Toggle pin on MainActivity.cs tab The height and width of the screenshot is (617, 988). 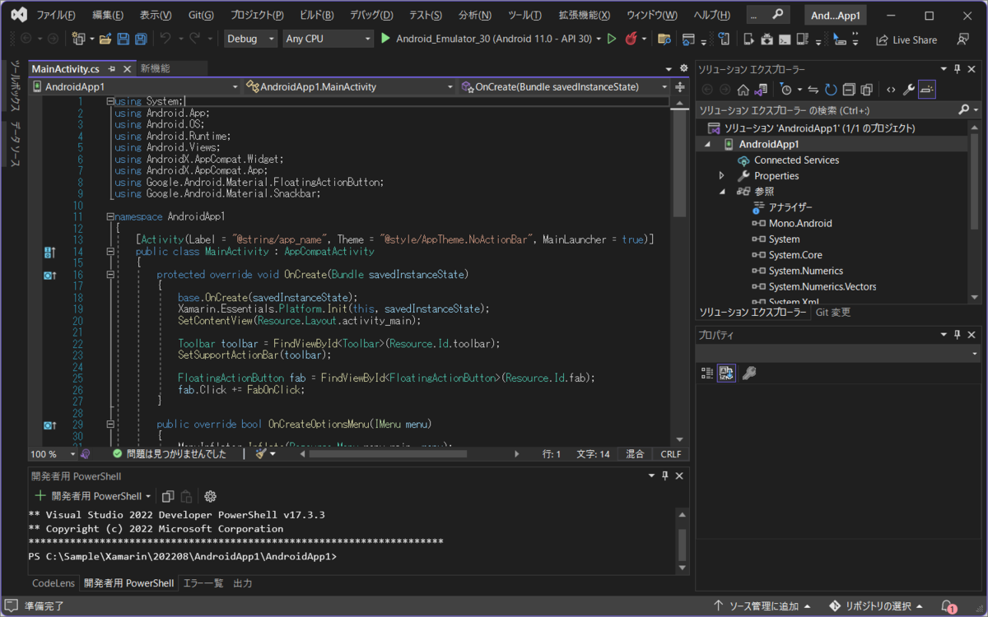[112, 68]
